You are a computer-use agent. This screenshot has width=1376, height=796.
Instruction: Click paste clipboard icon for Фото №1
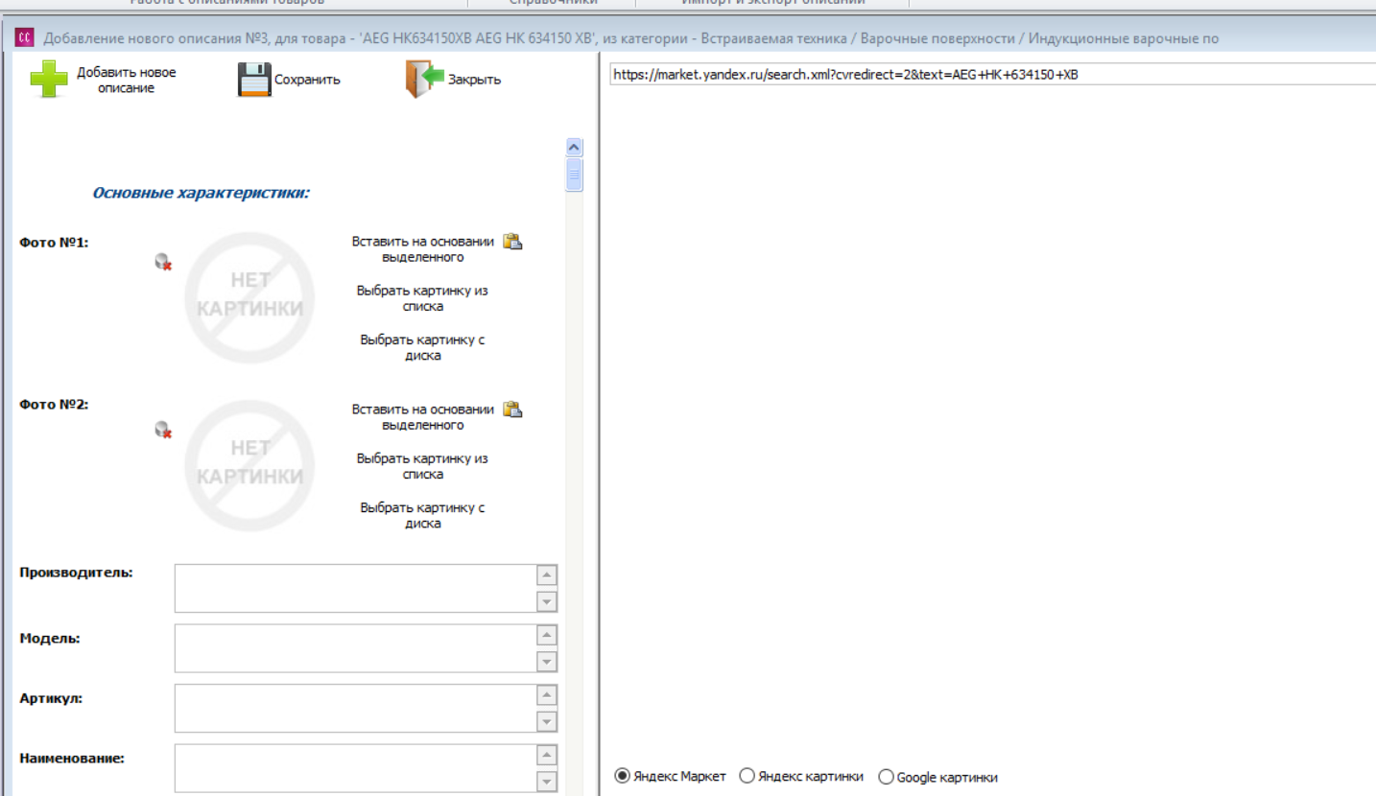click(513, 242)
